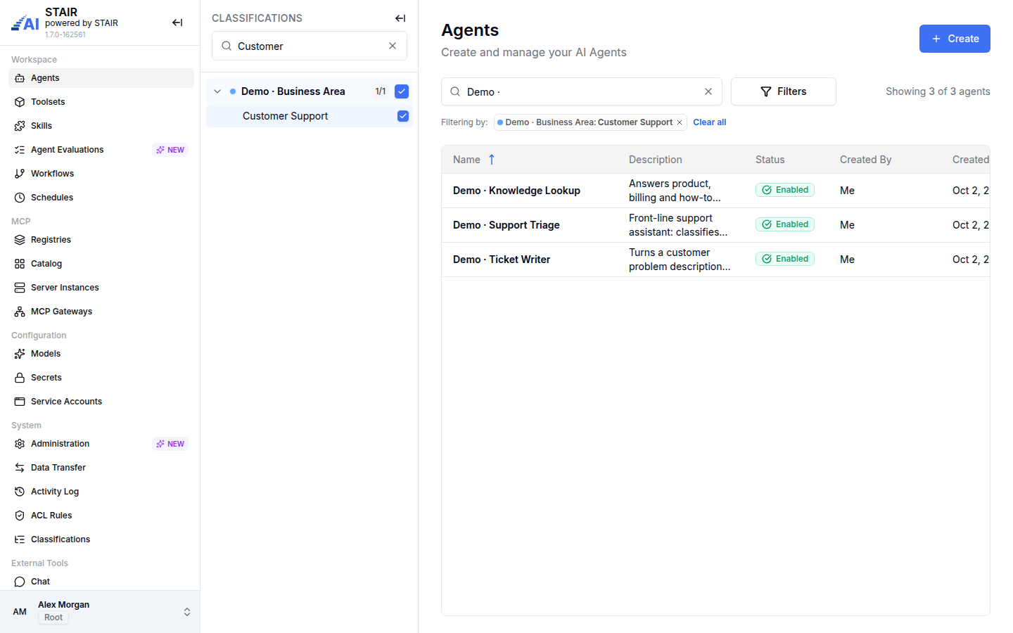Select the Customer Support tree item
The image size is (1013, 633).
(x=310, y=116)
